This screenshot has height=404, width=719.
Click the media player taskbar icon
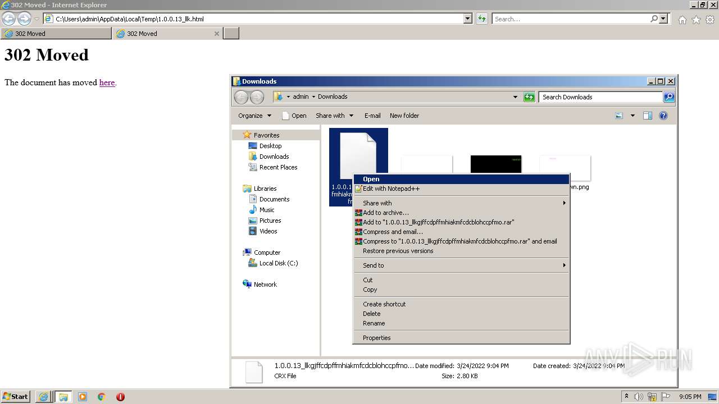[x=83, y=397]
